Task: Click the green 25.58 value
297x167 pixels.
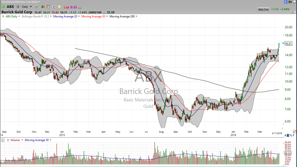Action: tap(111, 12)
